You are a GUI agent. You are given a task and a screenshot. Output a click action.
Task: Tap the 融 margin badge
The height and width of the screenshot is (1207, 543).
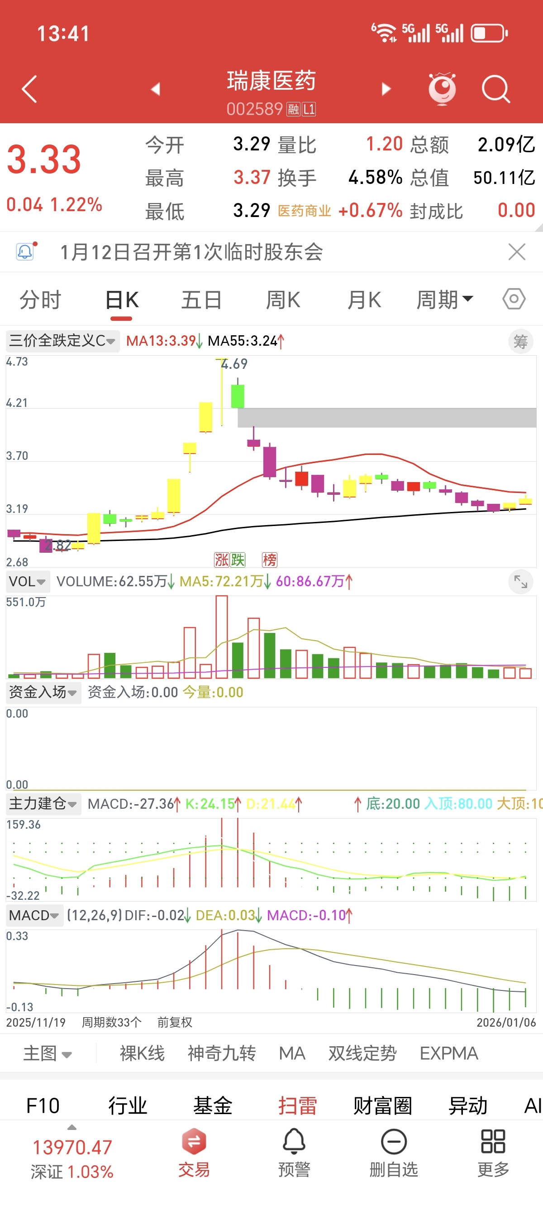(294, 110)
